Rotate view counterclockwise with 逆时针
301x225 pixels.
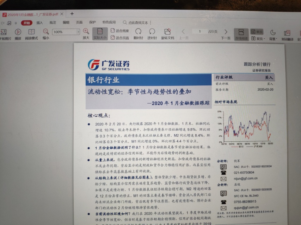(152, 34)
